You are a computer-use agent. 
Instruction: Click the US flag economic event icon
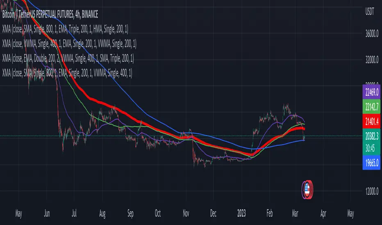click(x=307, y=189)
